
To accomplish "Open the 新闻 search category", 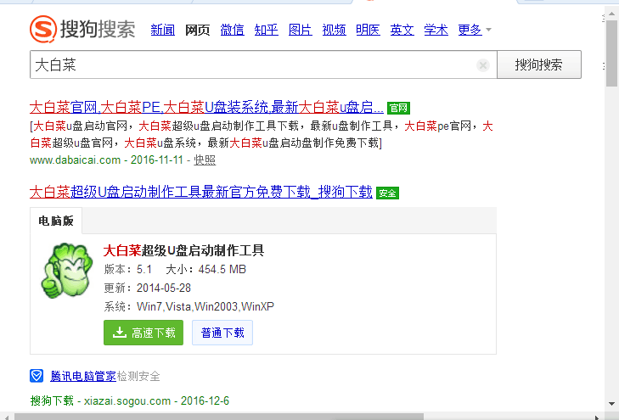I will (x=163, y=30).
